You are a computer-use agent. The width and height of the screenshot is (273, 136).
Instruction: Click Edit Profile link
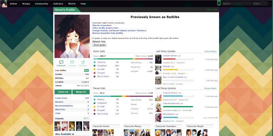point(212,10)
